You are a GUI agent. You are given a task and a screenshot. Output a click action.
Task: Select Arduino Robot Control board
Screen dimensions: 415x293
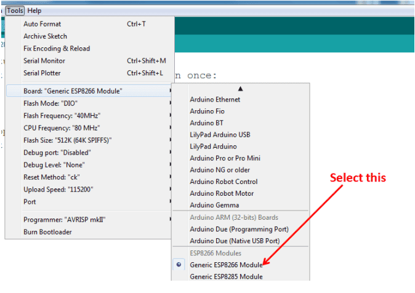click(x=241, y=182)
